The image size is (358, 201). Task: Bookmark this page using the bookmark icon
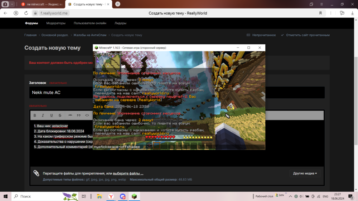(x=320, y=13)
